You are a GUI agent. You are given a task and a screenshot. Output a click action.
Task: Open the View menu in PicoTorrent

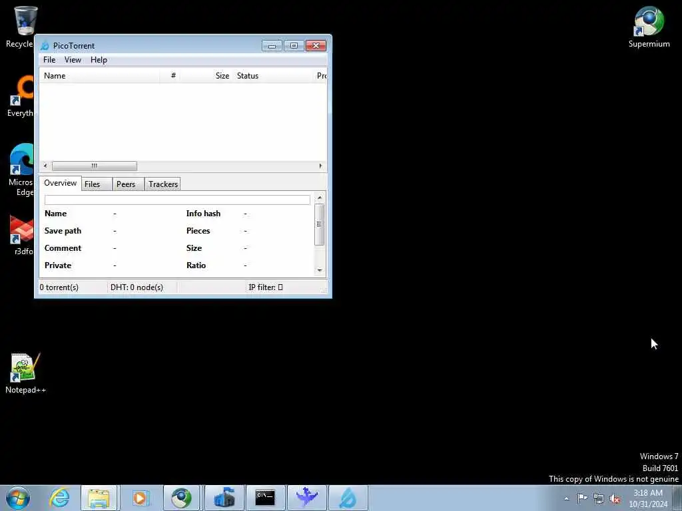pos(73,60)
